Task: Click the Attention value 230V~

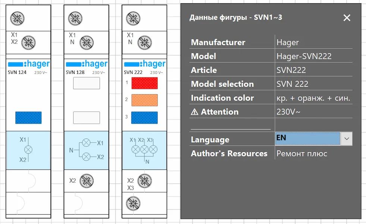Action: click(x=288, y=112)
